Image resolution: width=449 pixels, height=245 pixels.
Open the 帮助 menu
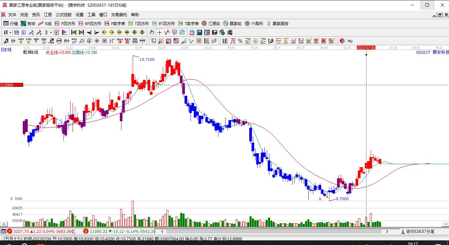(135, 15)
